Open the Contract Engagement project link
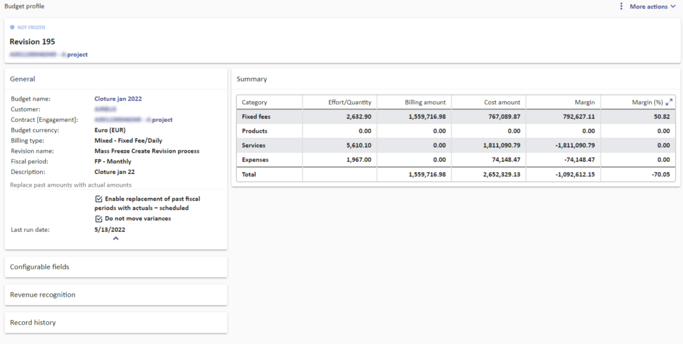This screenshot has height=344, width=683. click(133, 120)
